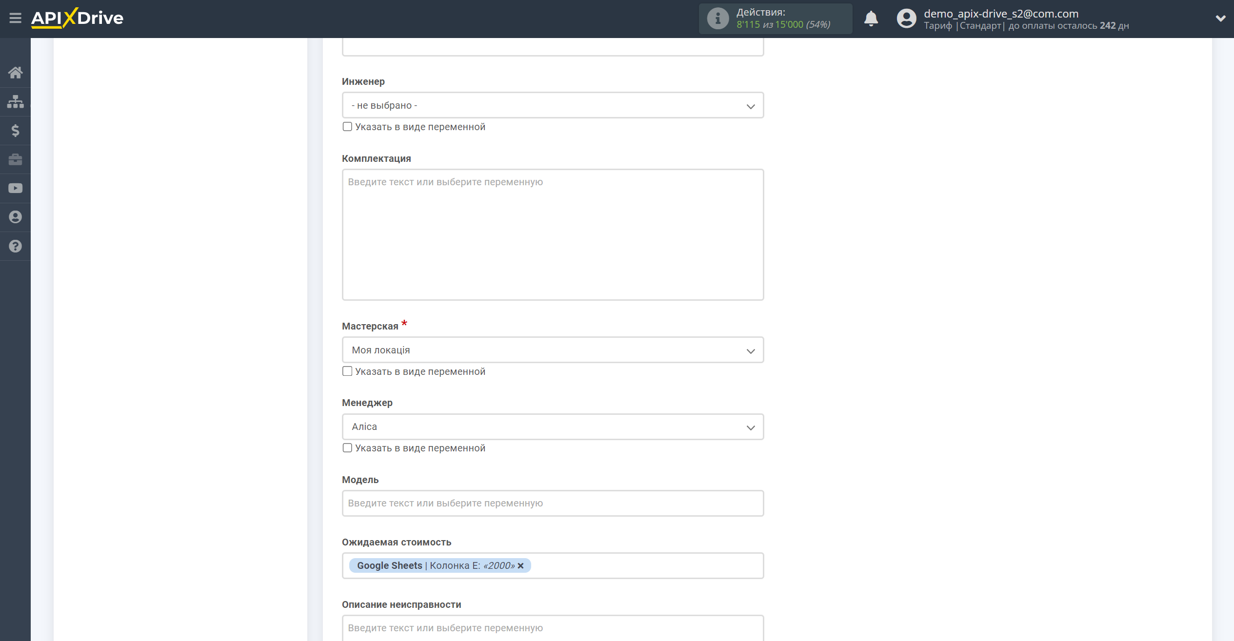Toggle 'Указать в виде переменной' for Инженер
This screenshot has height=641, width=1234.
[347, 126]
